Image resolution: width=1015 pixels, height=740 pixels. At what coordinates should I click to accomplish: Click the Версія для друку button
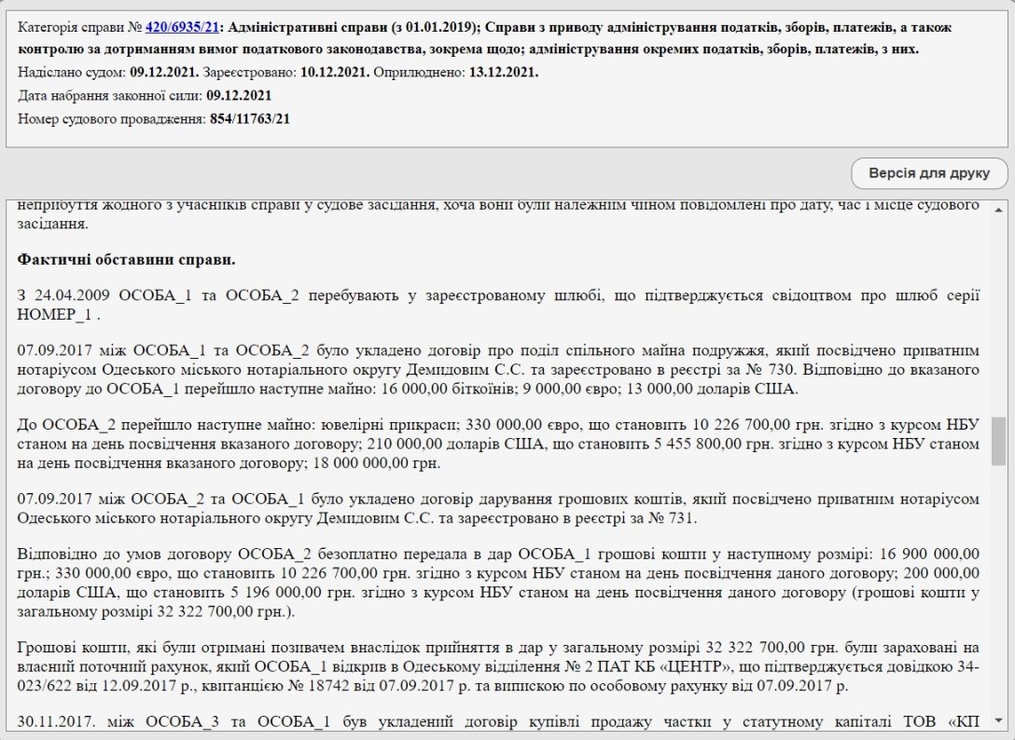(x=929, y=173)
